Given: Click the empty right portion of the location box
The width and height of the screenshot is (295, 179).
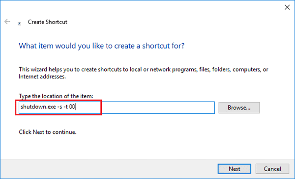Looking at the screenshot, I should tap(158, 107).
